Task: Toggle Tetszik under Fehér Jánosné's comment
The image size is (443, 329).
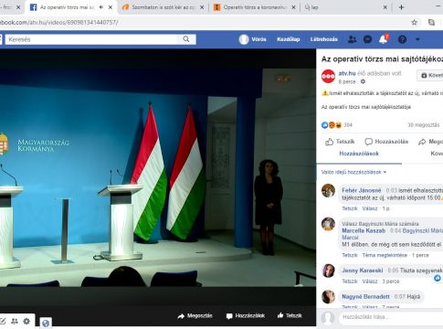Action: coord(350,208)
